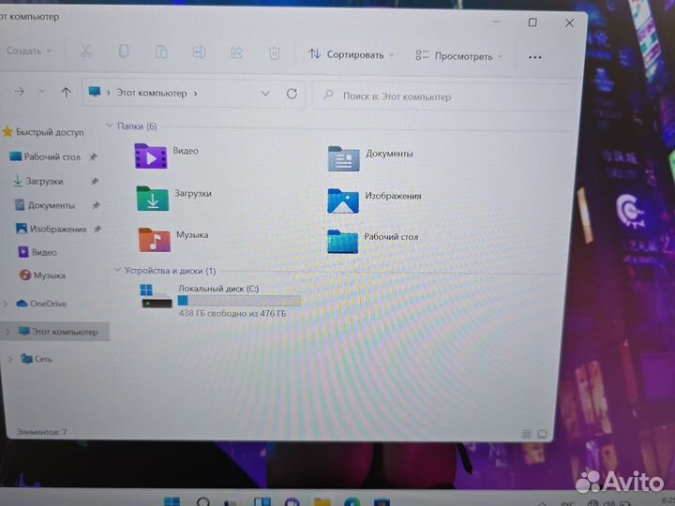The image size is (675, 506).
Task: Expand the address bar history chevron
Action: pos(265,94)
